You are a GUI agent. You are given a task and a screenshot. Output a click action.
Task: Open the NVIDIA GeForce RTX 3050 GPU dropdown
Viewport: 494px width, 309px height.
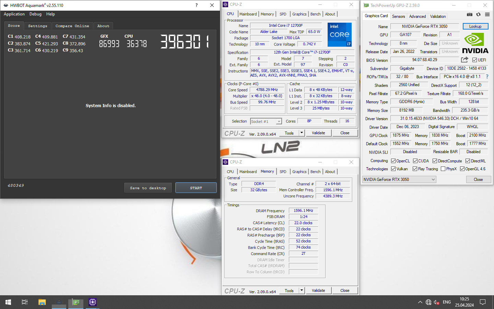pos(399,179)
